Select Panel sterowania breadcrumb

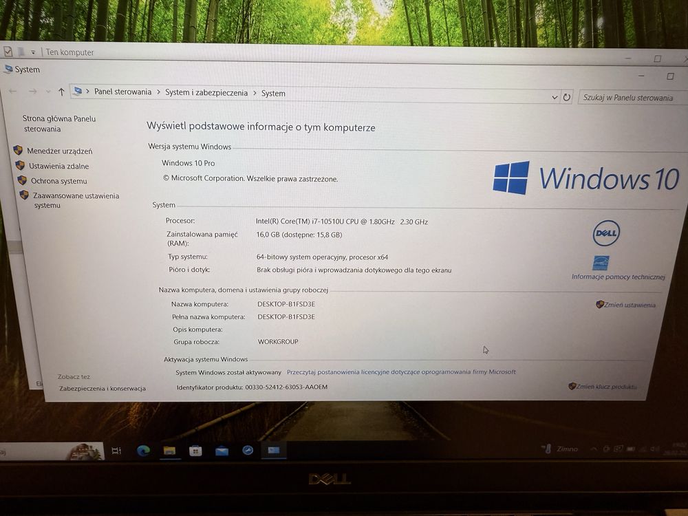[x=123, y=92]
